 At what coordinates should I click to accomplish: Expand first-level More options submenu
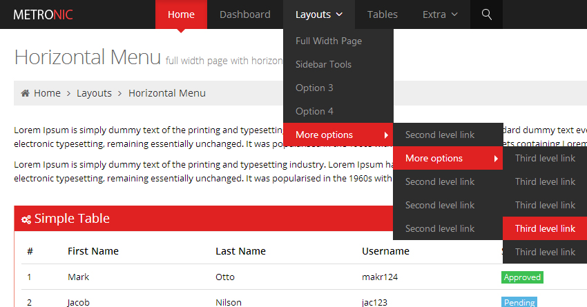click(338, 135)
